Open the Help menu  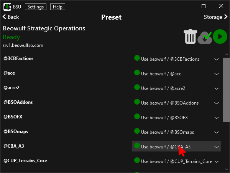point(58,7)
